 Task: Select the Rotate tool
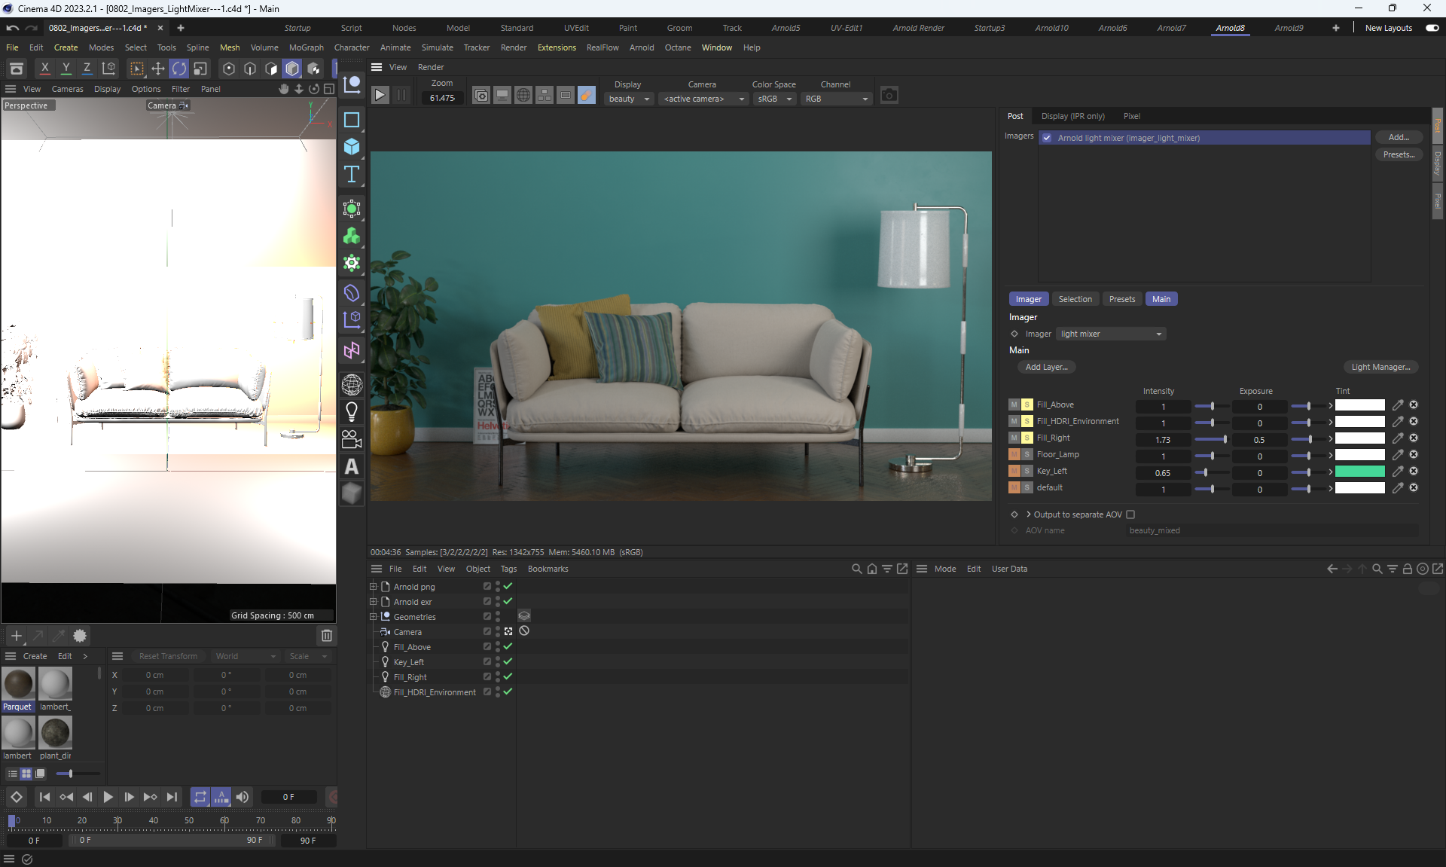179,69
